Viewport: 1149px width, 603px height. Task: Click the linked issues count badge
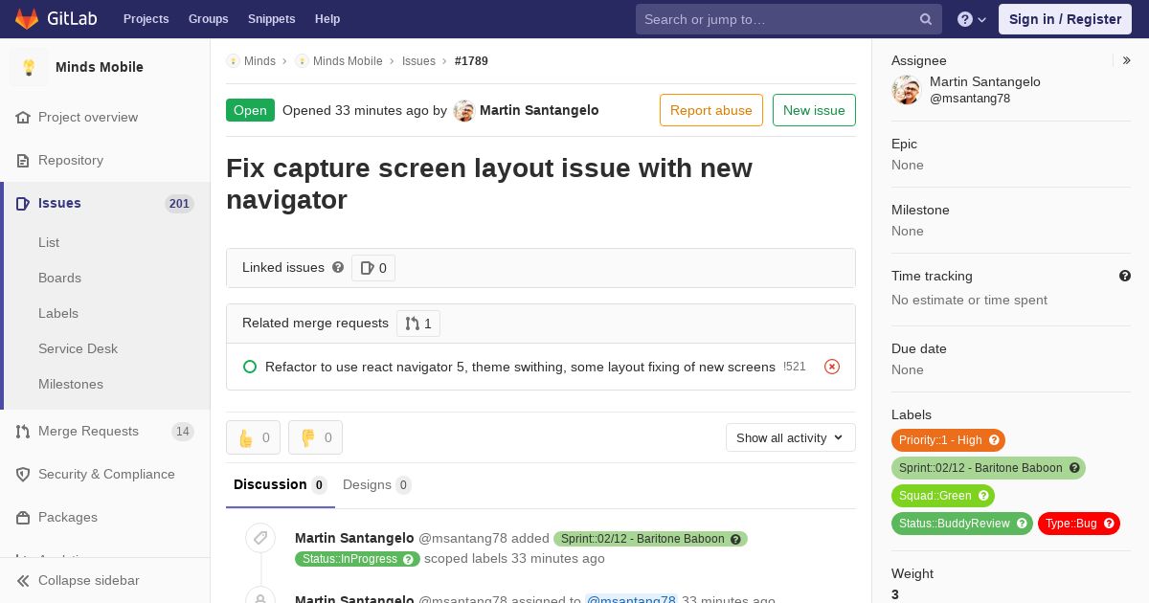(373, 268)
